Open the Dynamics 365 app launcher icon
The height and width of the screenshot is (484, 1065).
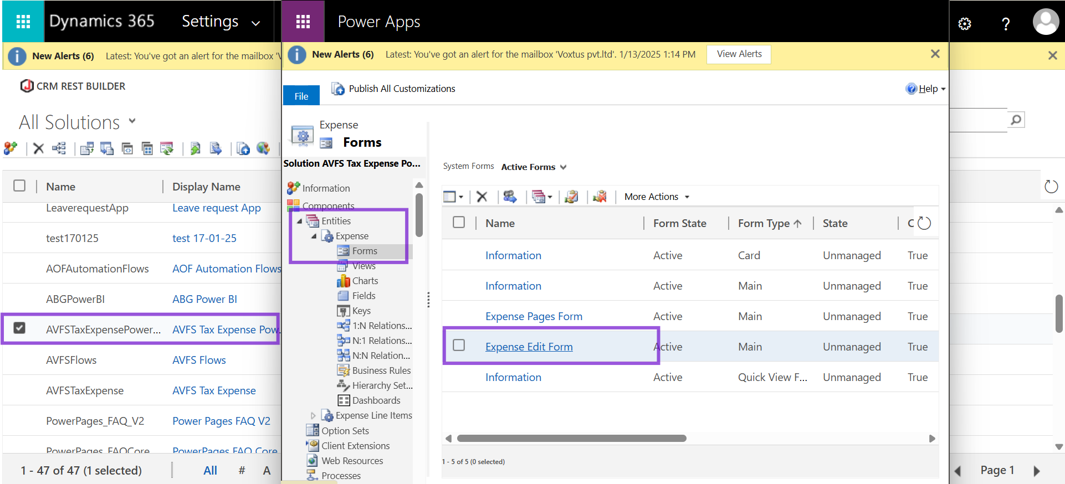(x=23, y=22)
